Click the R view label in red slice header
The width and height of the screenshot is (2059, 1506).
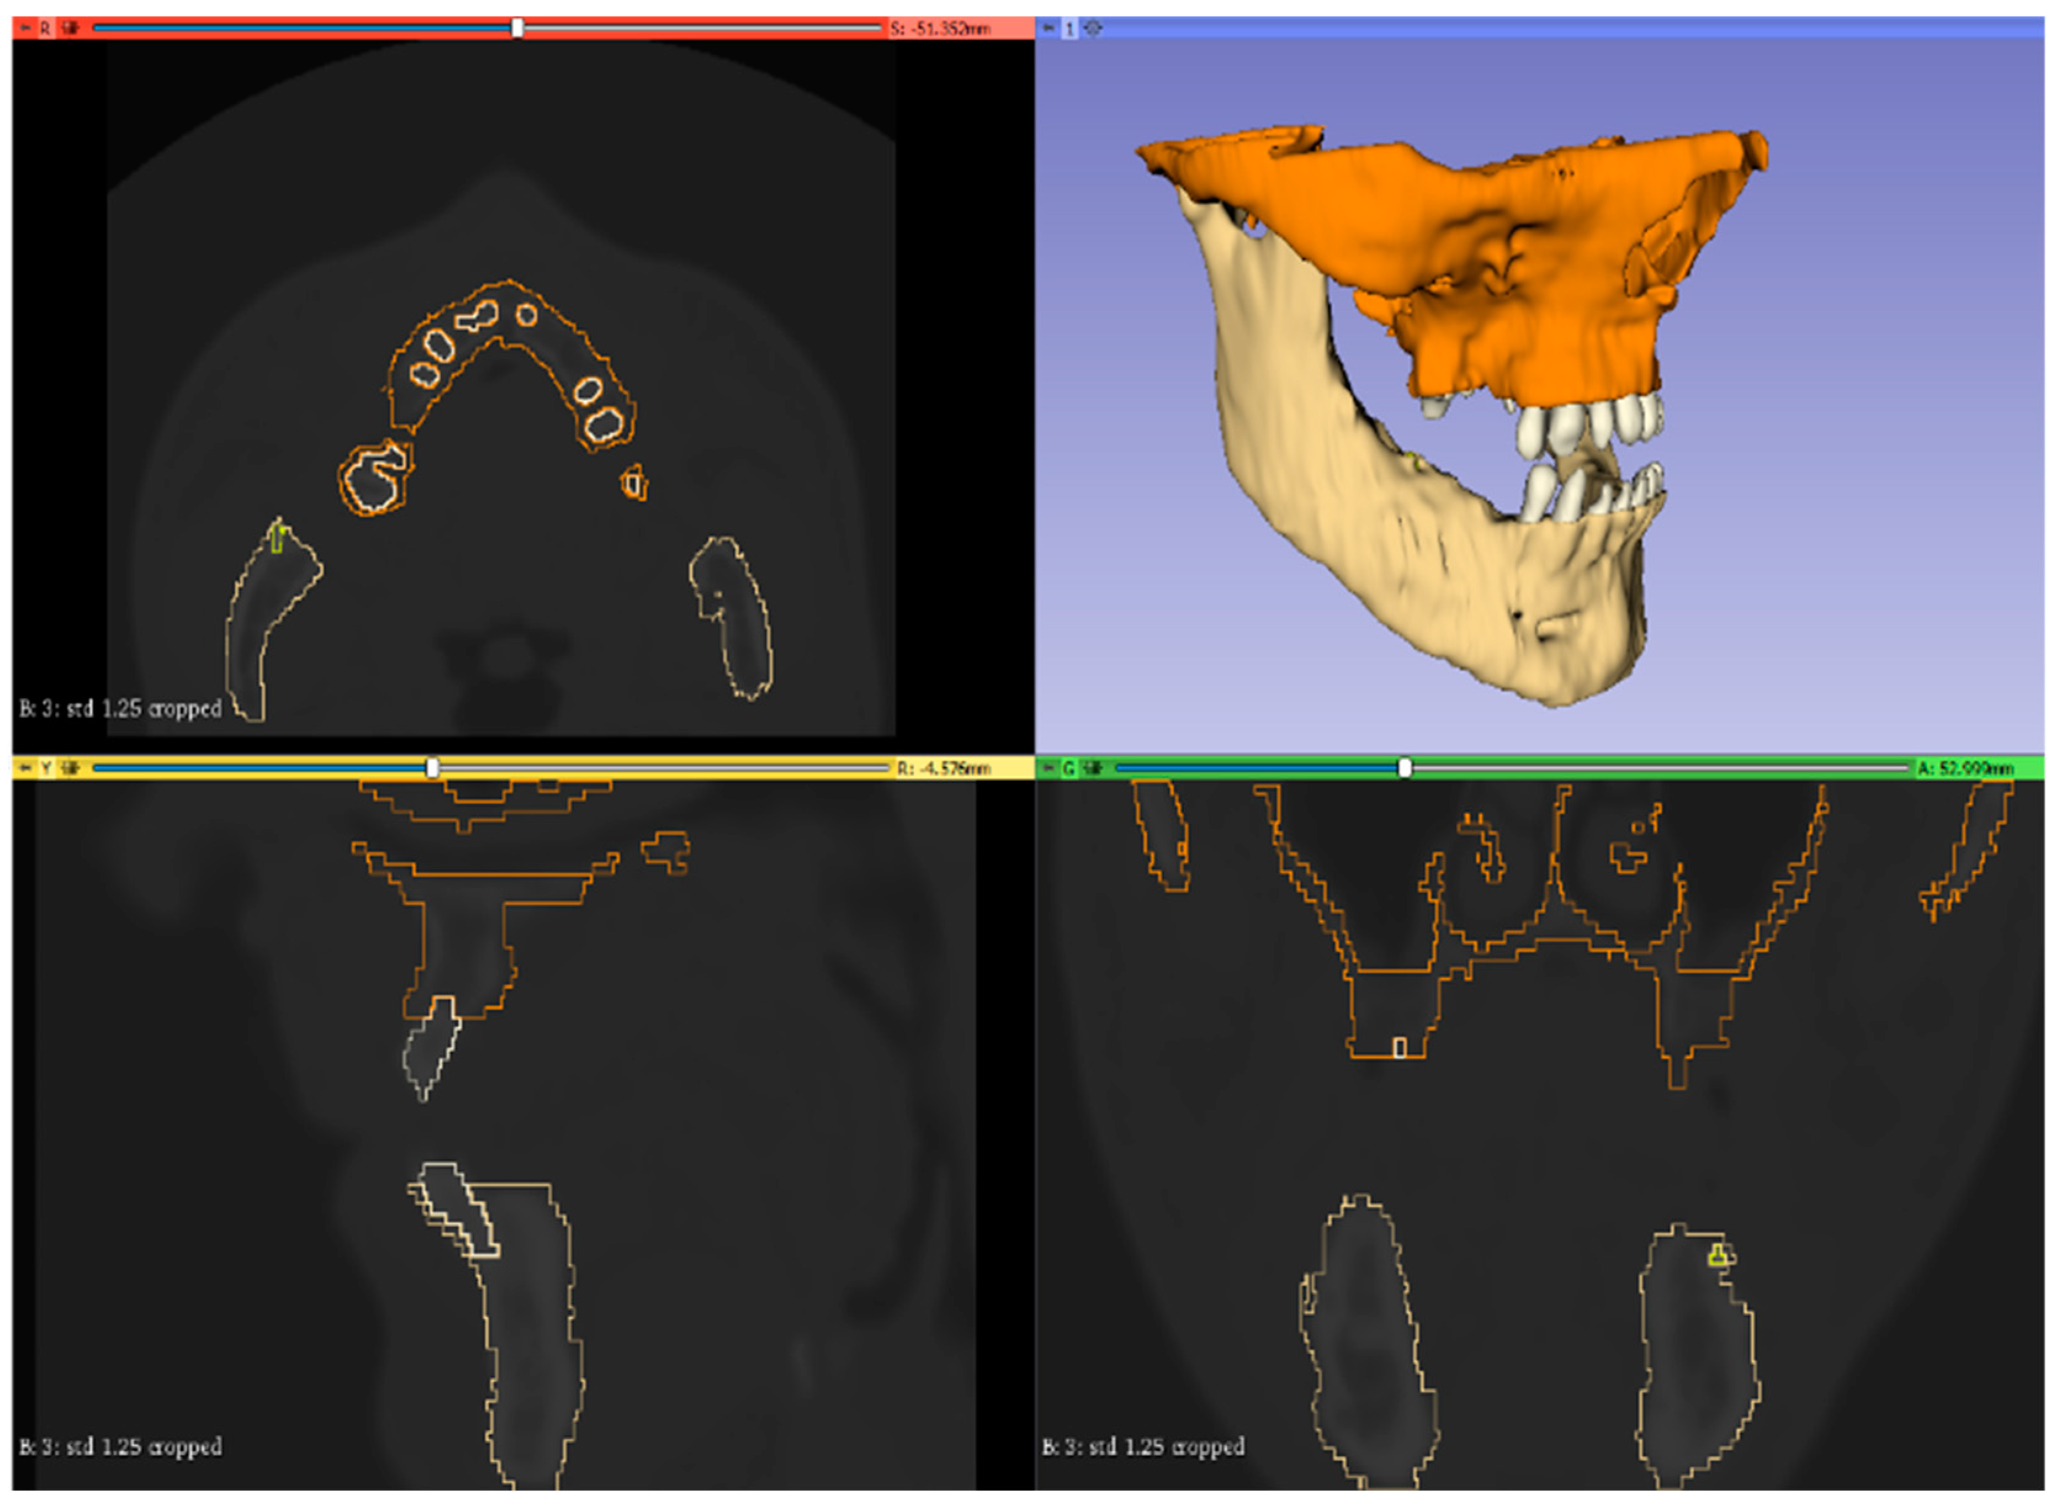[44, 28]
